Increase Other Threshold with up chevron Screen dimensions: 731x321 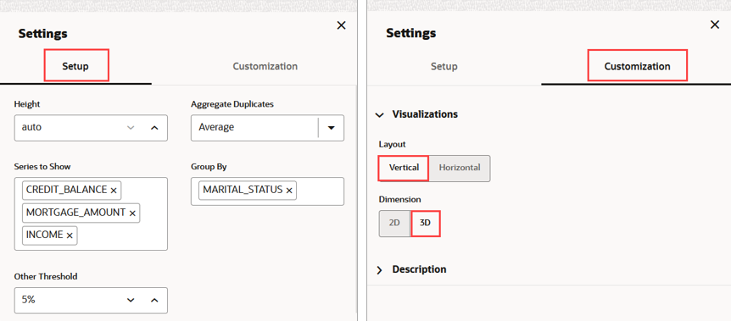point(155,301)
